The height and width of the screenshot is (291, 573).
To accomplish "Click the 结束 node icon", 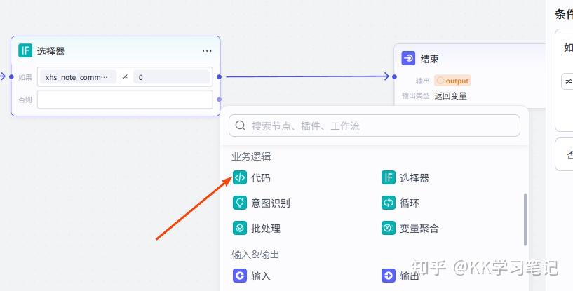I will coord(408,58).
